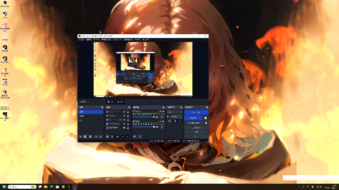The height and width of the screenshot is (190, 339).
Task: Open the Windows Start menu
Action: point(4,187)
